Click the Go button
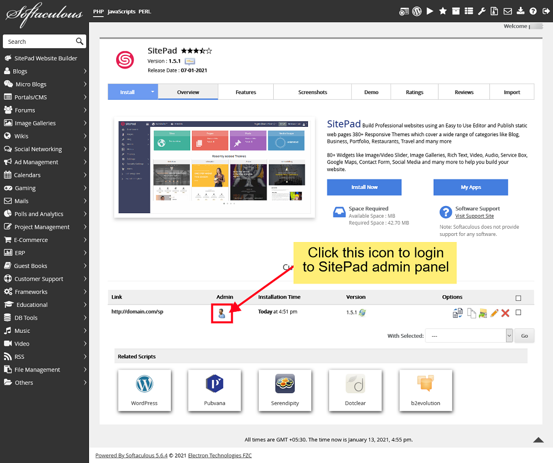 pyautogui.click(x=524, y=336)
